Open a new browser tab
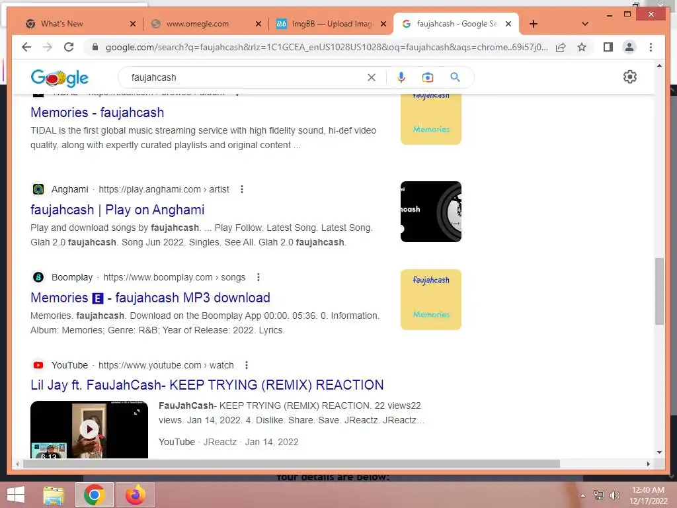The height and width of the screenshot is (508, 677). 534,24
